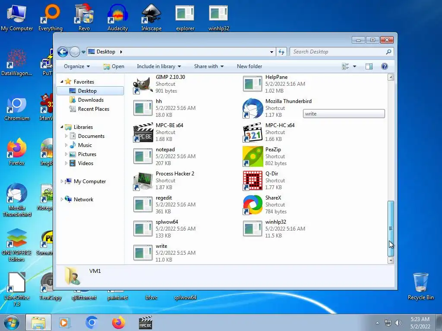Image resolution: width=442 pixels, height=331 pixels.
Task: Click the scroll up arrow of file list
Action: (x=391, y=77)
